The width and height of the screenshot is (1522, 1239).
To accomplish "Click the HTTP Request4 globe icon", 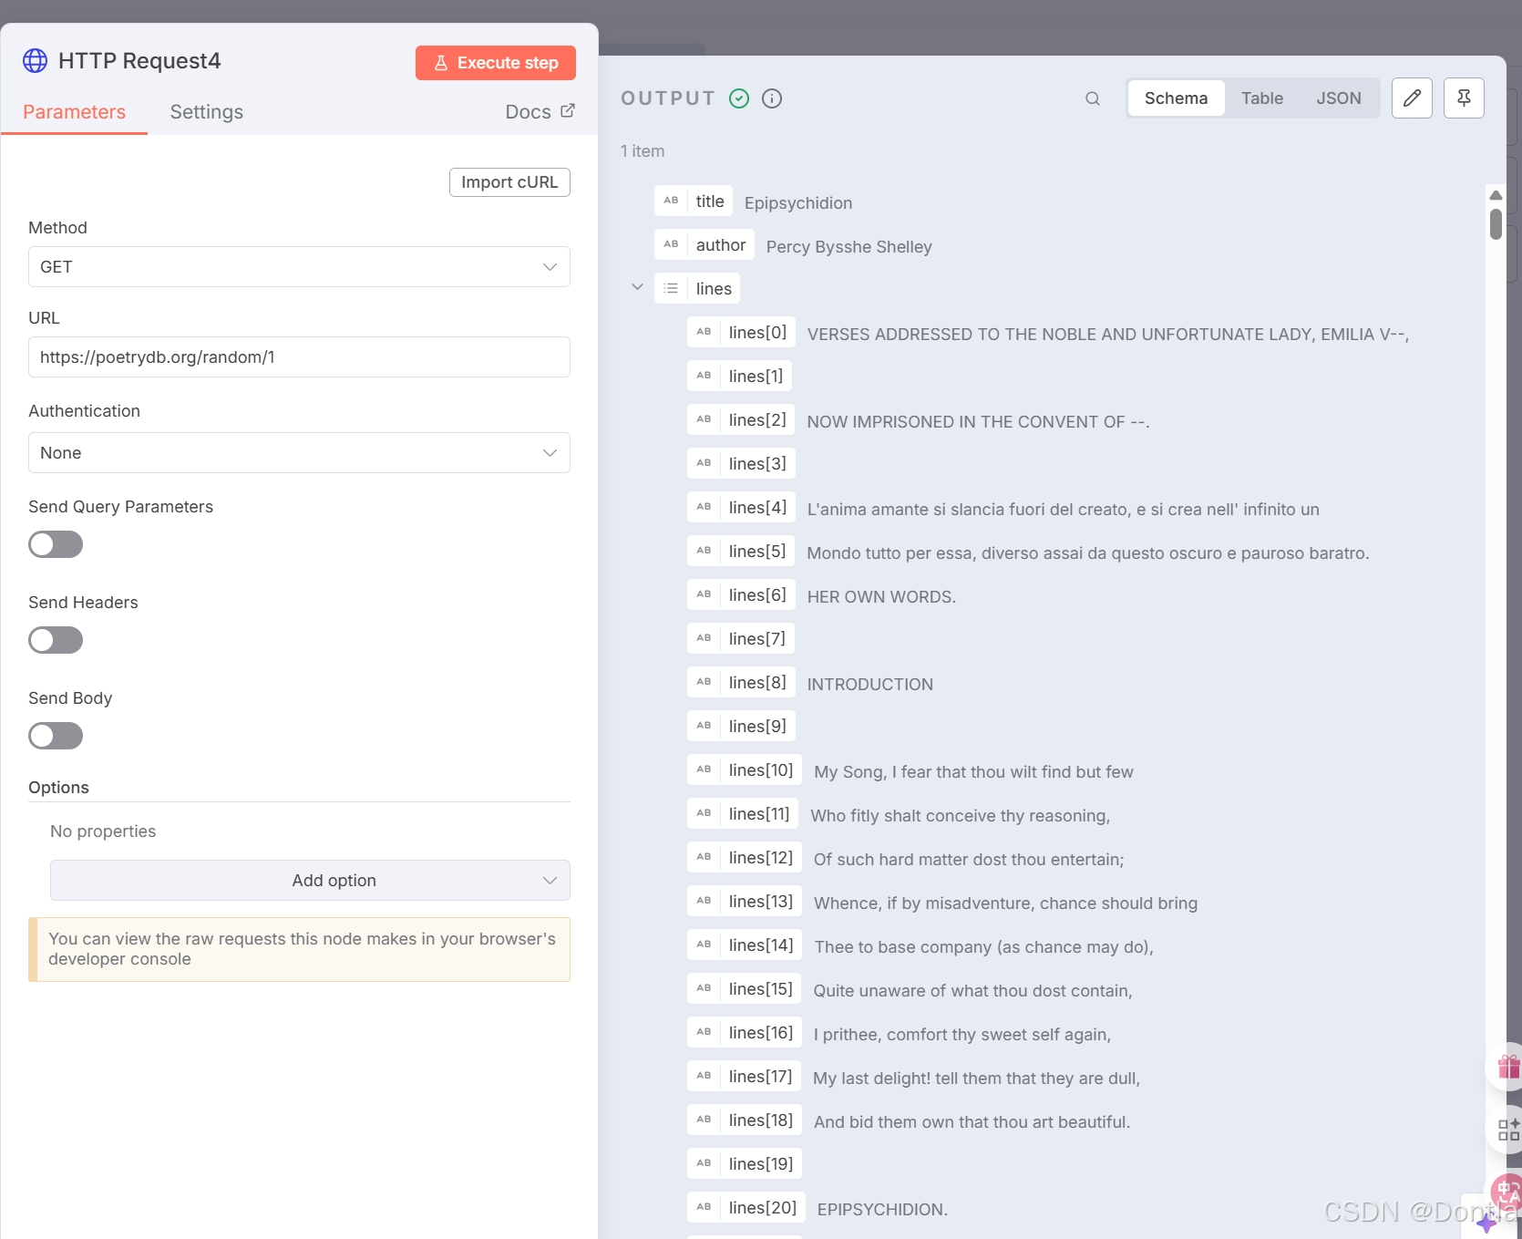I will [x=35, y=61].
